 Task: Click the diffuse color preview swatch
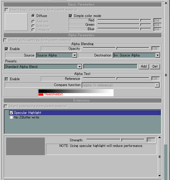tap(16, 22)
